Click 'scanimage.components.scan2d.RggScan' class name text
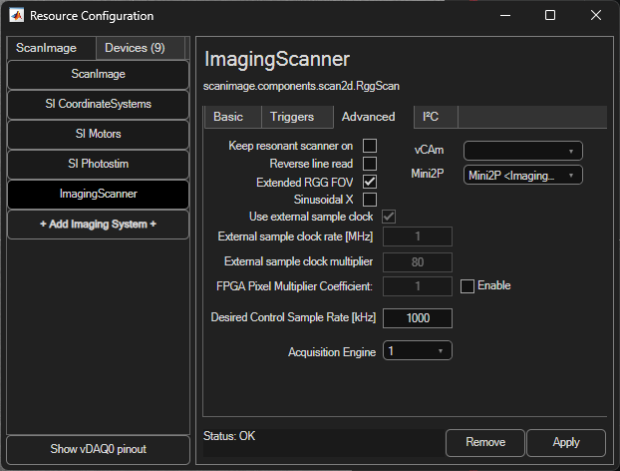This screenshot has height=471, width=620. pyautogui.click(x=301, y=86)
